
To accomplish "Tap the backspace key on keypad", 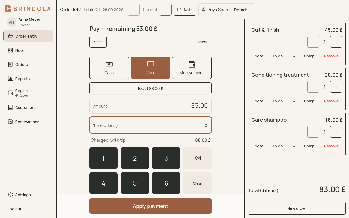I will (197, 158).
